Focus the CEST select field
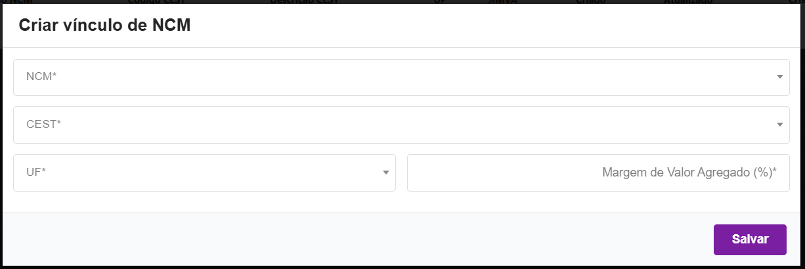The width and height of the screenshot is (805, 269). click(x=394, y=125)
